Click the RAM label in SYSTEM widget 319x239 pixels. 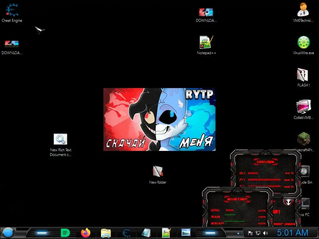point(216,217)
